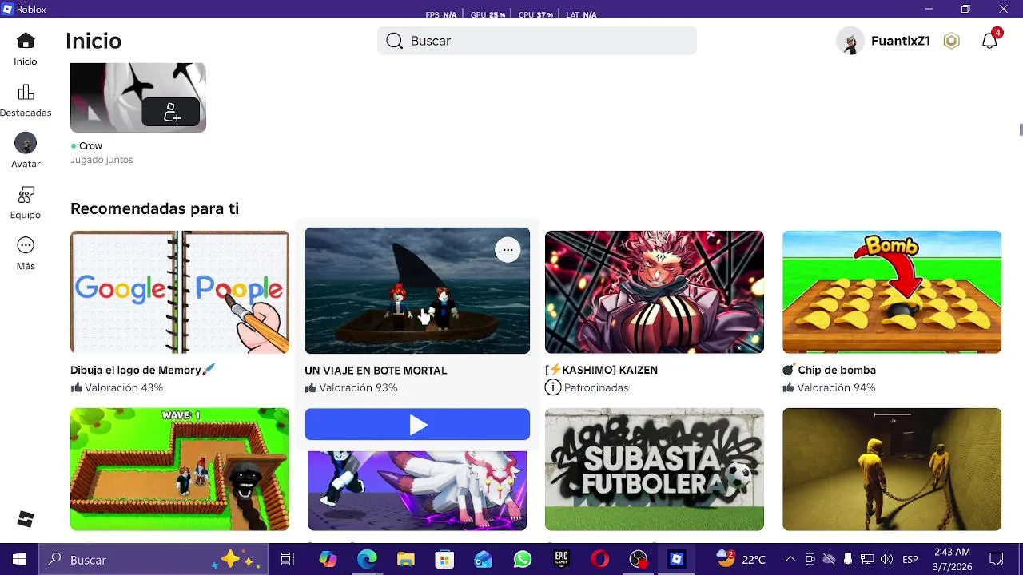
Task: Open Dibuja el logo de Memory thumbnail
Action: [x=180, y=292]
